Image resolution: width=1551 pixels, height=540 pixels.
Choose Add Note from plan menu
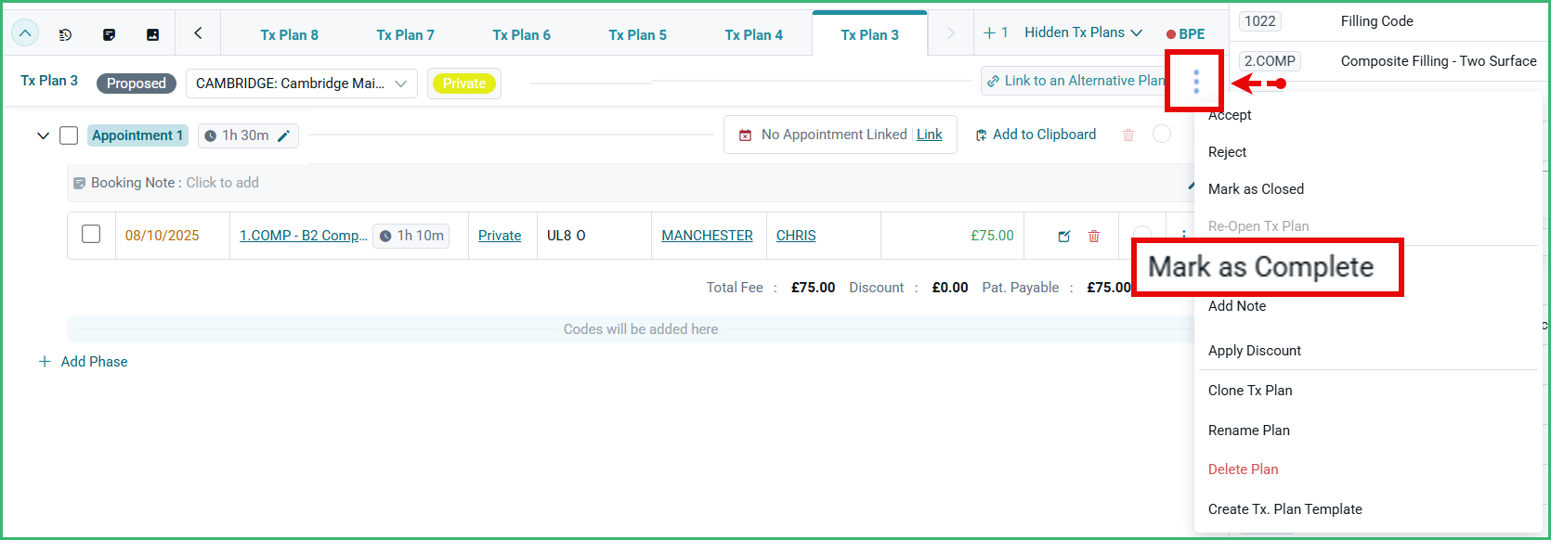(1237, 306)
